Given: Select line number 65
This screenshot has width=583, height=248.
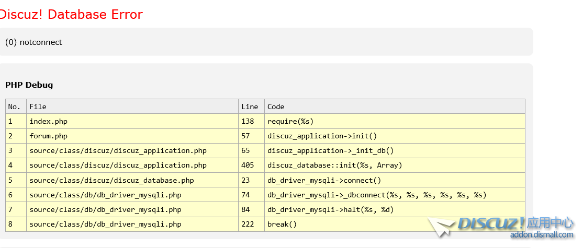Looking at the screenshot, I should tap(251, 150).
